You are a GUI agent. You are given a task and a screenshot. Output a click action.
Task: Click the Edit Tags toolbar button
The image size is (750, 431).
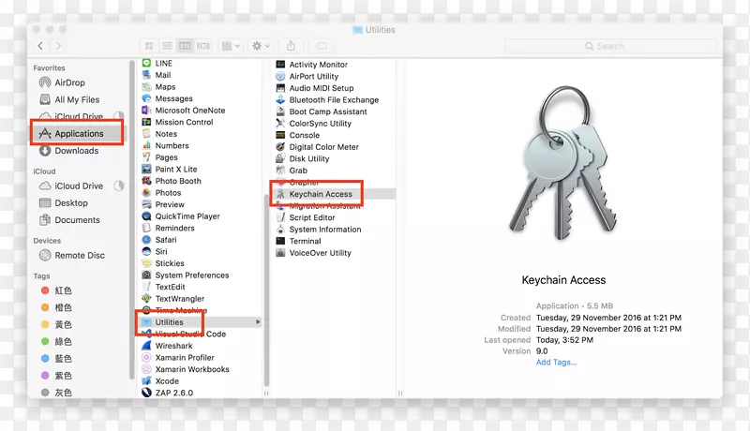(x=321, y=46)
